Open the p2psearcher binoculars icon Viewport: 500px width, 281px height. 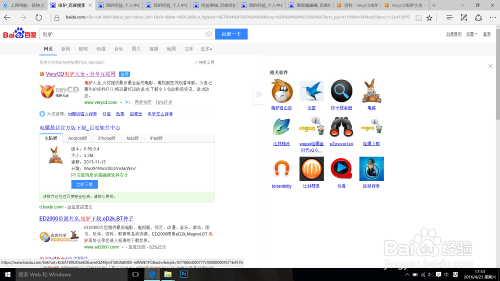pyautogui.click(x=341, y=127)
